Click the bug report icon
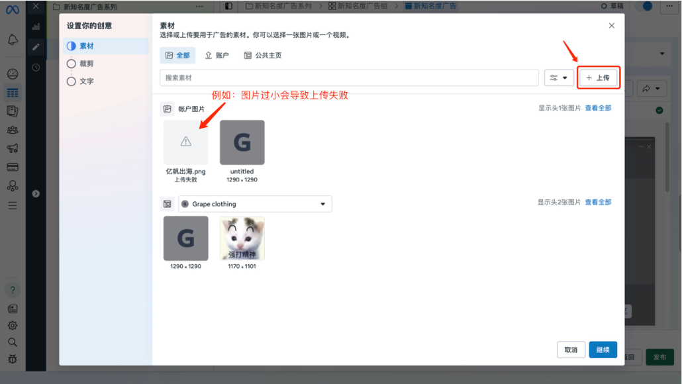The height and width of the screenshot is (384, 682). tap(13, 359)
